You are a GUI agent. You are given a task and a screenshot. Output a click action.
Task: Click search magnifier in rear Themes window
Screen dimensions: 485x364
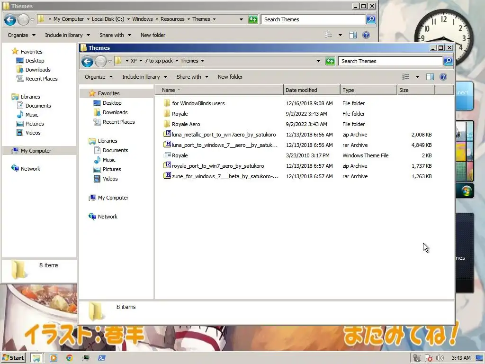[x=370, y=19]
